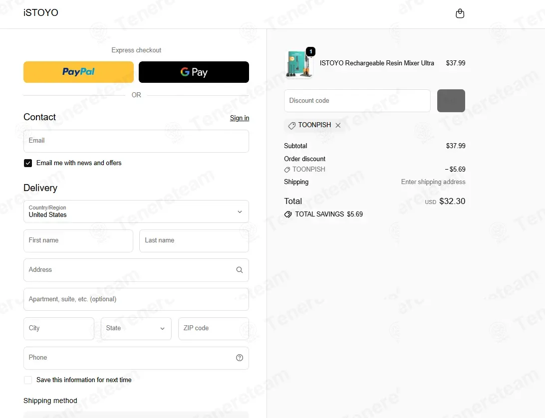Image resolution: width=545 pixels, height=418 pixels.
Task: Click the Enter shipping address text
Action: 433,182
